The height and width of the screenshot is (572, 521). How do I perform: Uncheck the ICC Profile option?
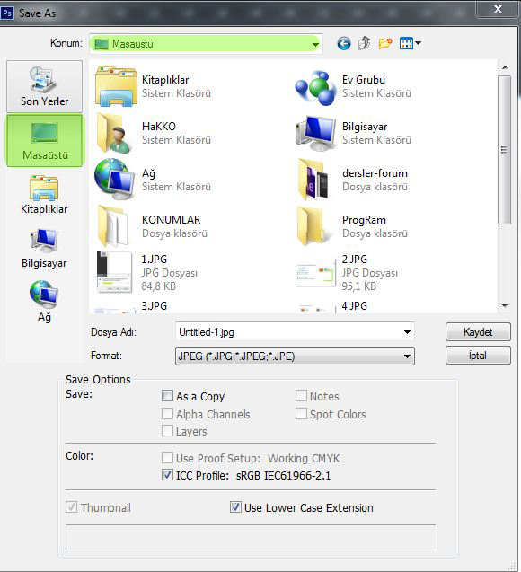tap(167, 475)
